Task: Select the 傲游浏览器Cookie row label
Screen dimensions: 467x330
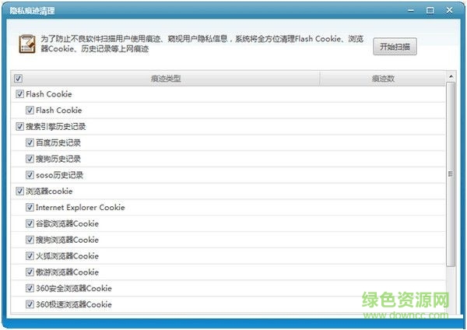Action: point(67,272)
